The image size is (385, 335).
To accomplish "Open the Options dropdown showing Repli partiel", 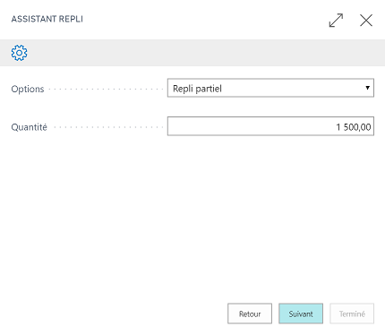I will 270,88.
